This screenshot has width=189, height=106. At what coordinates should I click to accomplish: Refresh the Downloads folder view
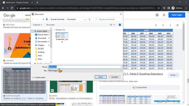point(89,19)
